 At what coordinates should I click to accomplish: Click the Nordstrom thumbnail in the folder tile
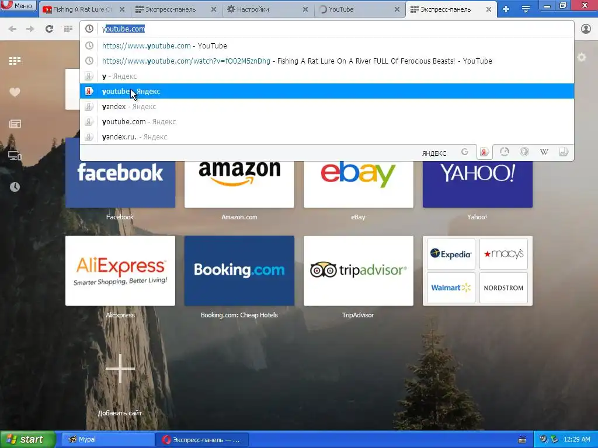[503, 288]
